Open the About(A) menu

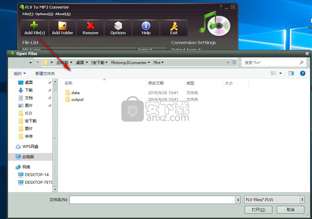tap(63, 14)
